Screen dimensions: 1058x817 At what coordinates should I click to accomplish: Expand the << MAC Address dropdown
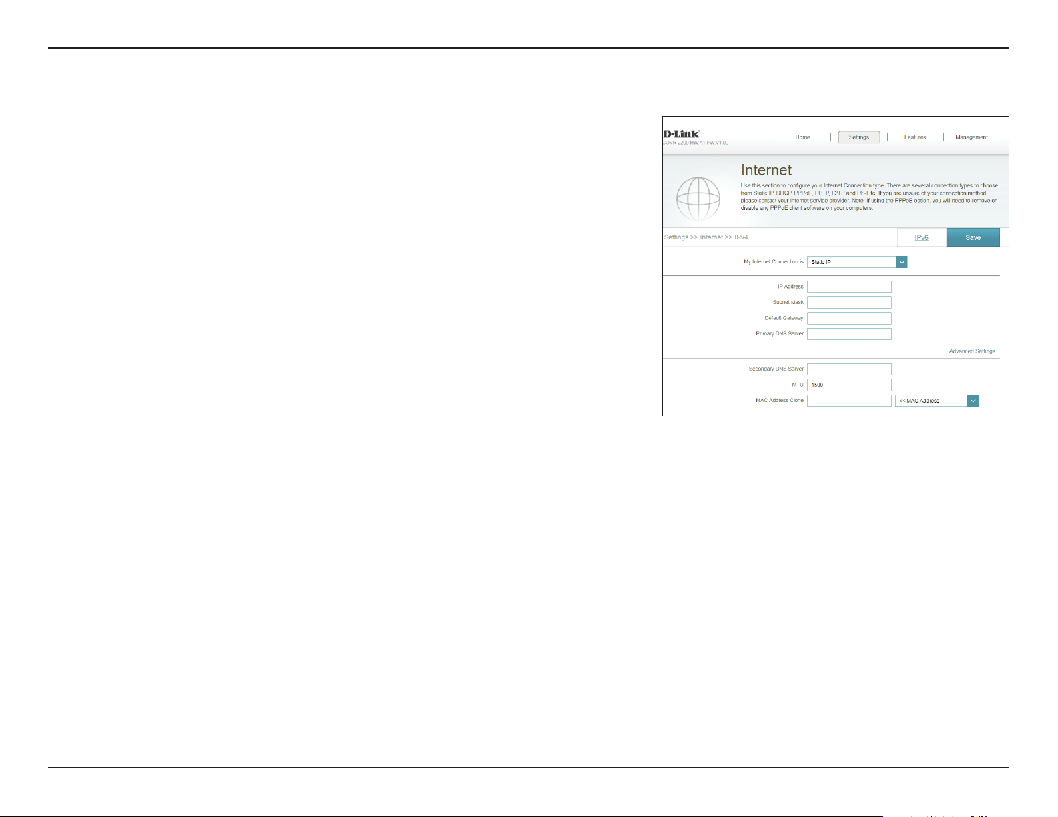coord(937,401)
